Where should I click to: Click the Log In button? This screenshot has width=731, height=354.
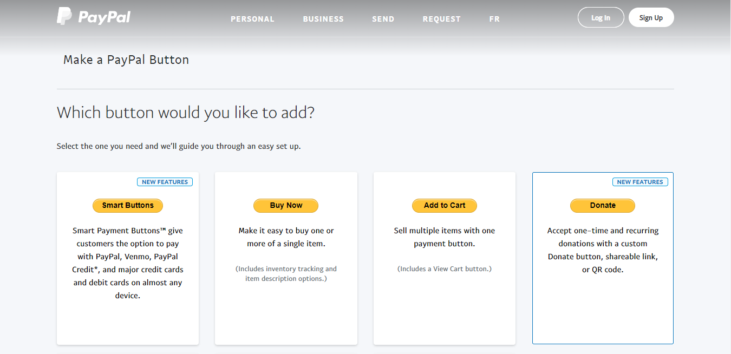[x=601, y=17]
